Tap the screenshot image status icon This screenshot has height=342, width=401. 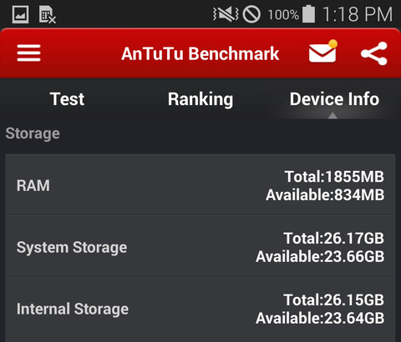click(20, 14)
